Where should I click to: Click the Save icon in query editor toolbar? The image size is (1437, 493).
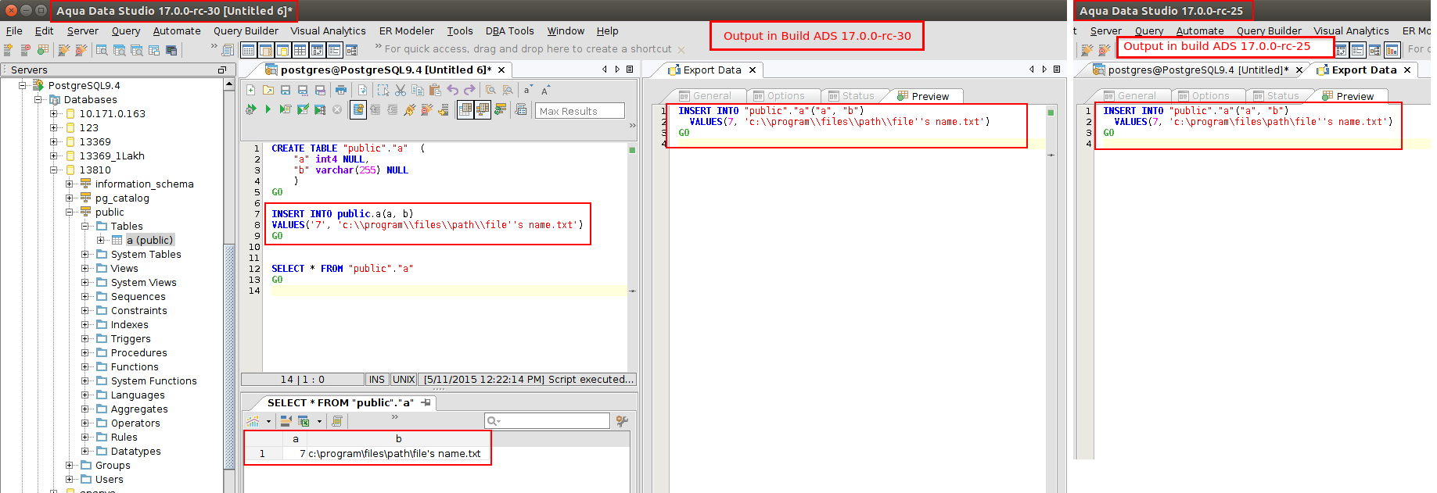286,90
